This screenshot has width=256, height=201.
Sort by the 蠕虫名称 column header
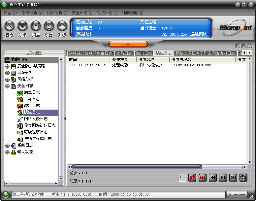(153, 60)
